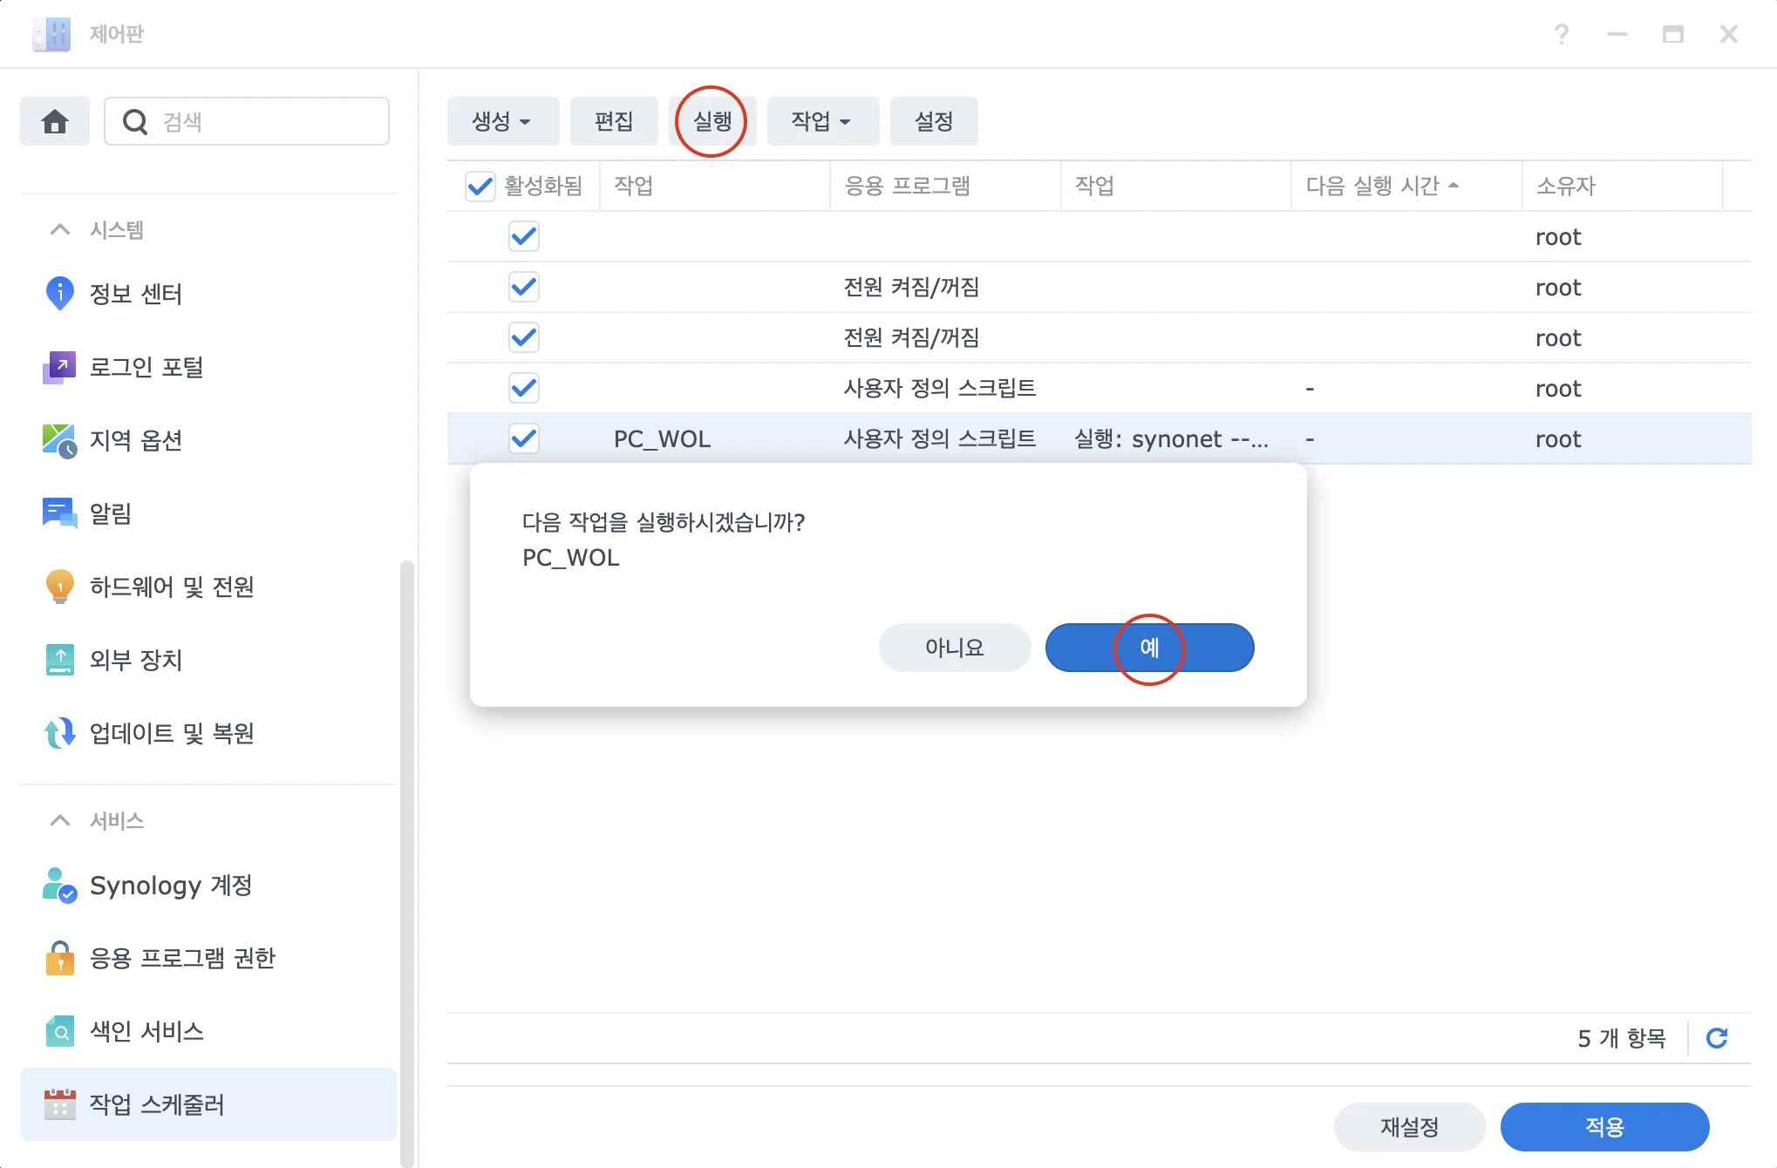This screenshot has height=1168, width=1777.
Task: Collapse the 시스템 section
Action: [x=60, y=230]
